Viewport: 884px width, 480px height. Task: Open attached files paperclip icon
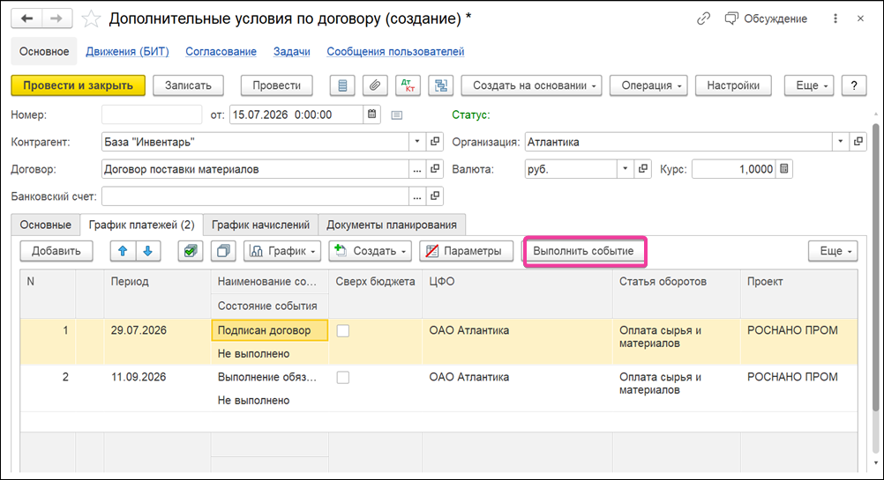coord(375,85)
